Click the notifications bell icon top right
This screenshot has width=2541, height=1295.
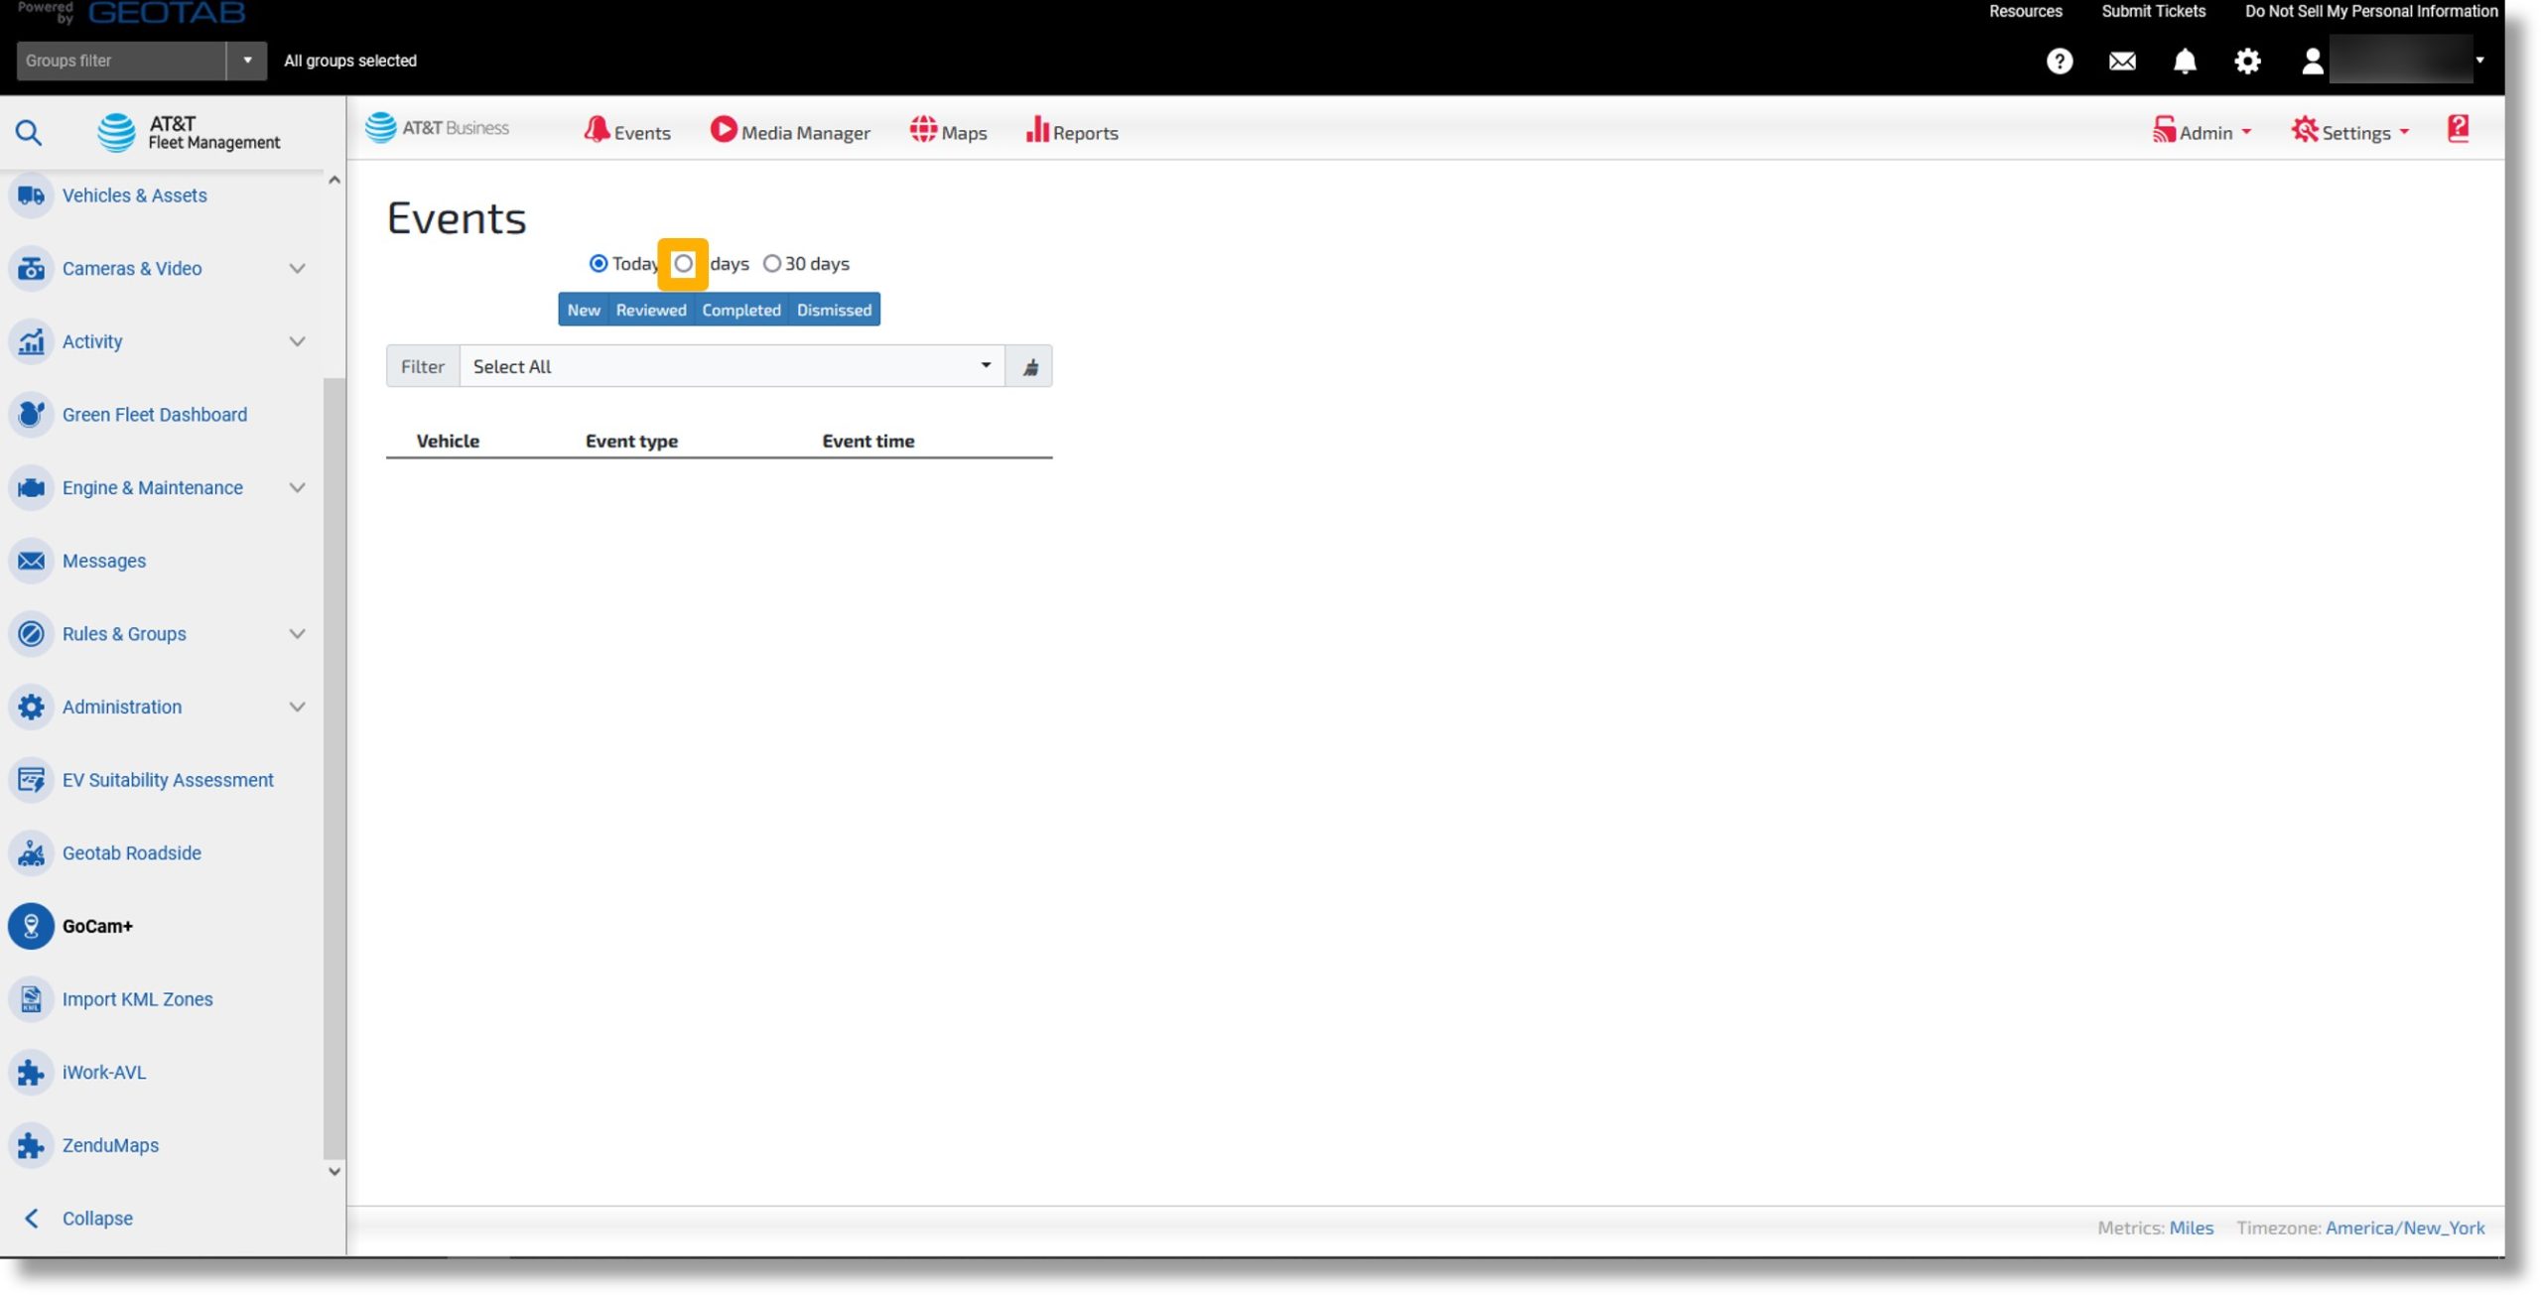coord(2184,62)
